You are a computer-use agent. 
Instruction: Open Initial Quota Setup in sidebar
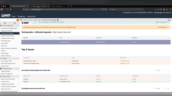(5, 41)
